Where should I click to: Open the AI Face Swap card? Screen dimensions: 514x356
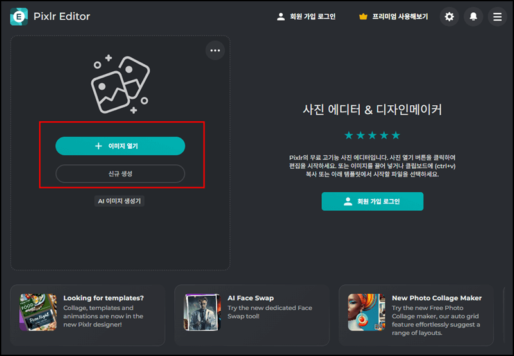click(252, 315)
